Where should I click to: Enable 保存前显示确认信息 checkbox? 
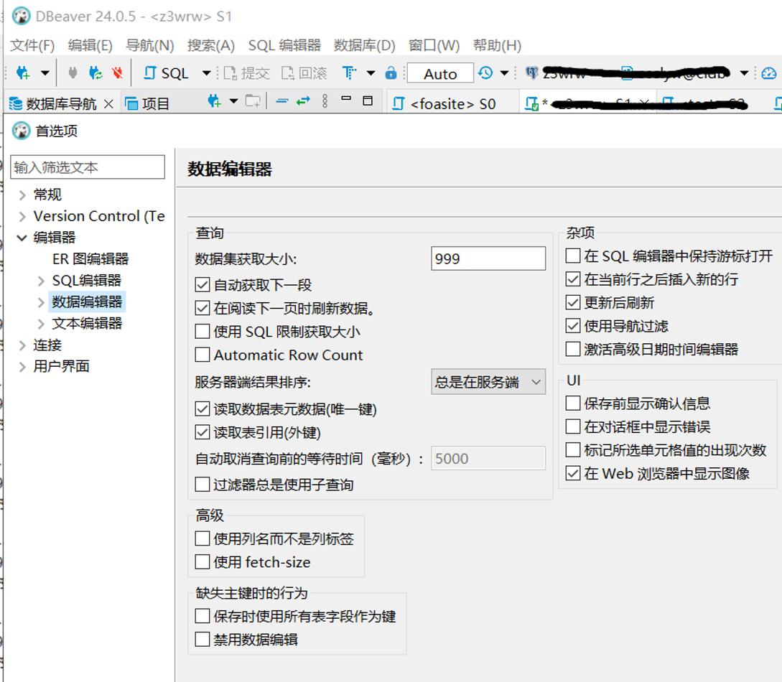coord(573,403)
